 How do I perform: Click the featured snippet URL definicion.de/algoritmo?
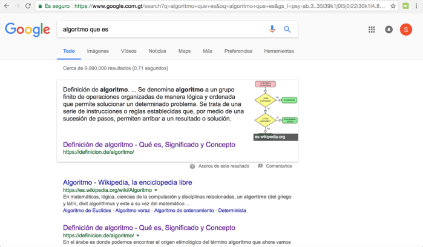tap(99, 152)
